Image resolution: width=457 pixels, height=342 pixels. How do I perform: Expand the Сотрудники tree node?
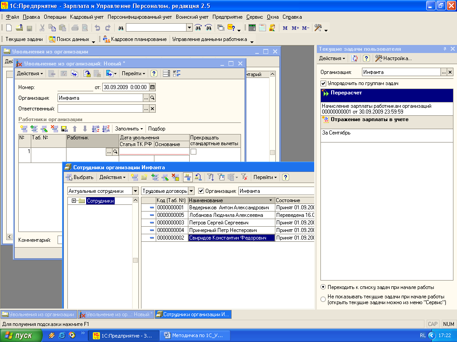point(74,201)
